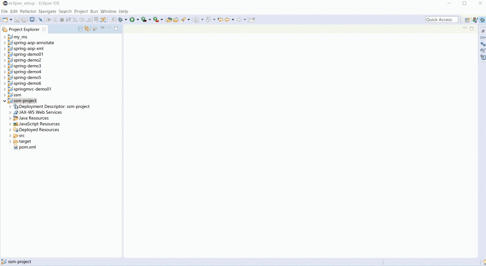Expand the Java Resources node
Image resolution: width=486 pixels, height=266 pixels.
click(x=10, y=118)
